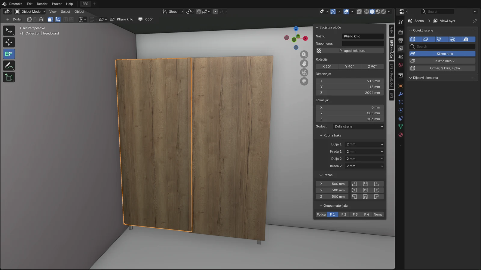Open the Render properties tab icon
This screenshot has height=270, width=481.
click(x=400, y=32)
